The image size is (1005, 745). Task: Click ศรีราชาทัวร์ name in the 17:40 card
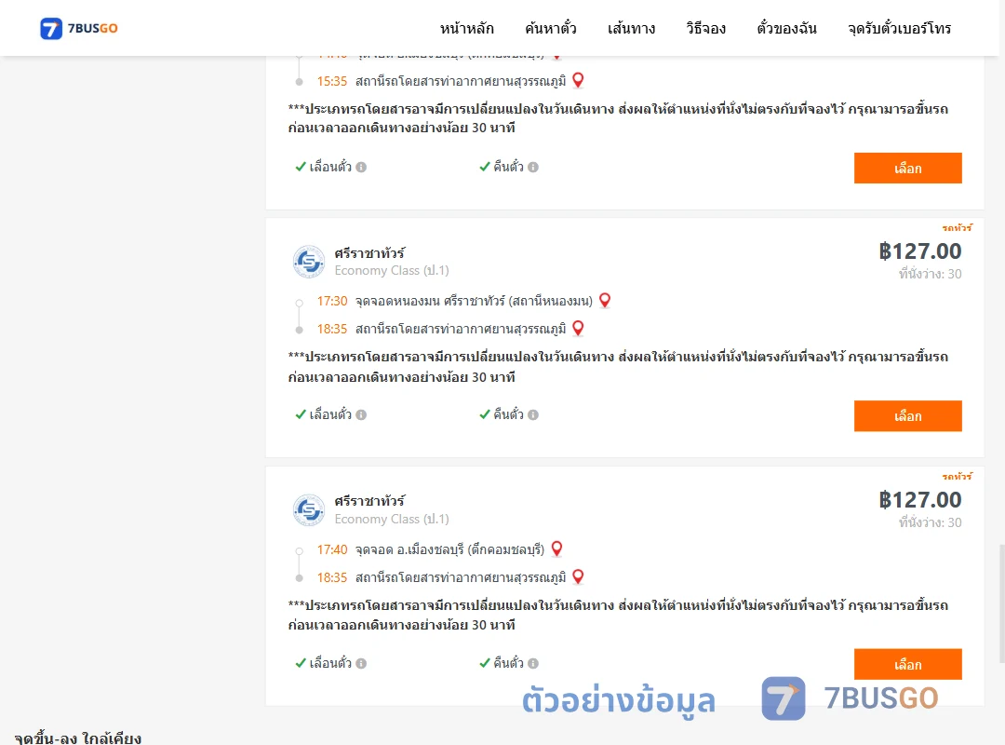pos(369,501)
